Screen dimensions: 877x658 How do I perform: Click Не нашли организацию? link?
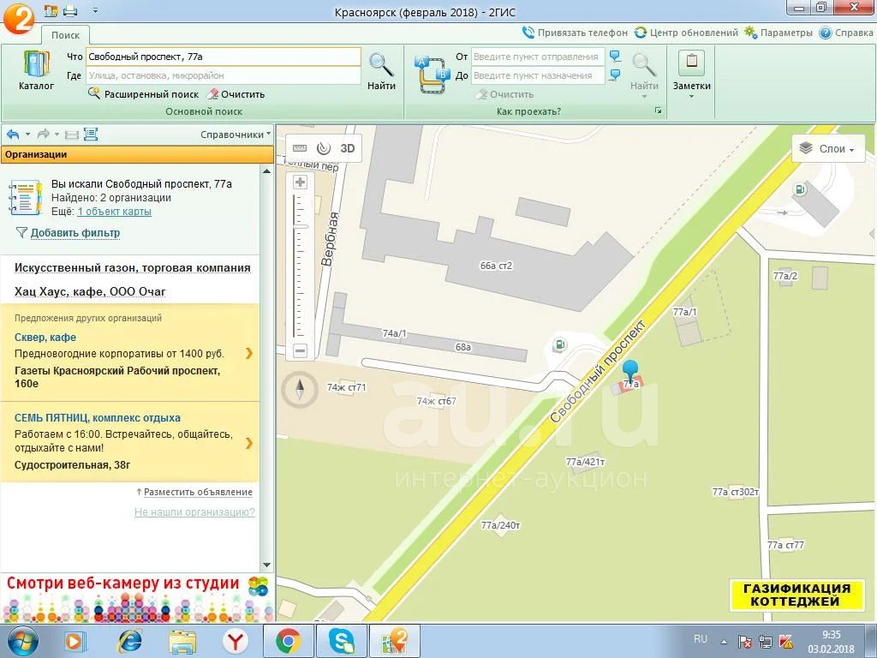tap(194, 512)
